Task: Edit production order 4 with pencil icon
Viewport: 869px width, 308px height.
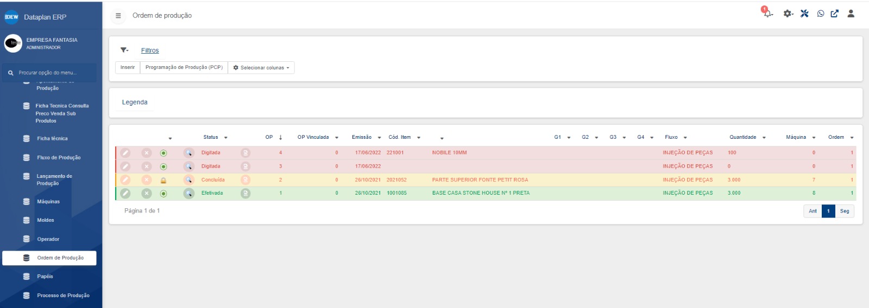Action: tap(125, 153)
